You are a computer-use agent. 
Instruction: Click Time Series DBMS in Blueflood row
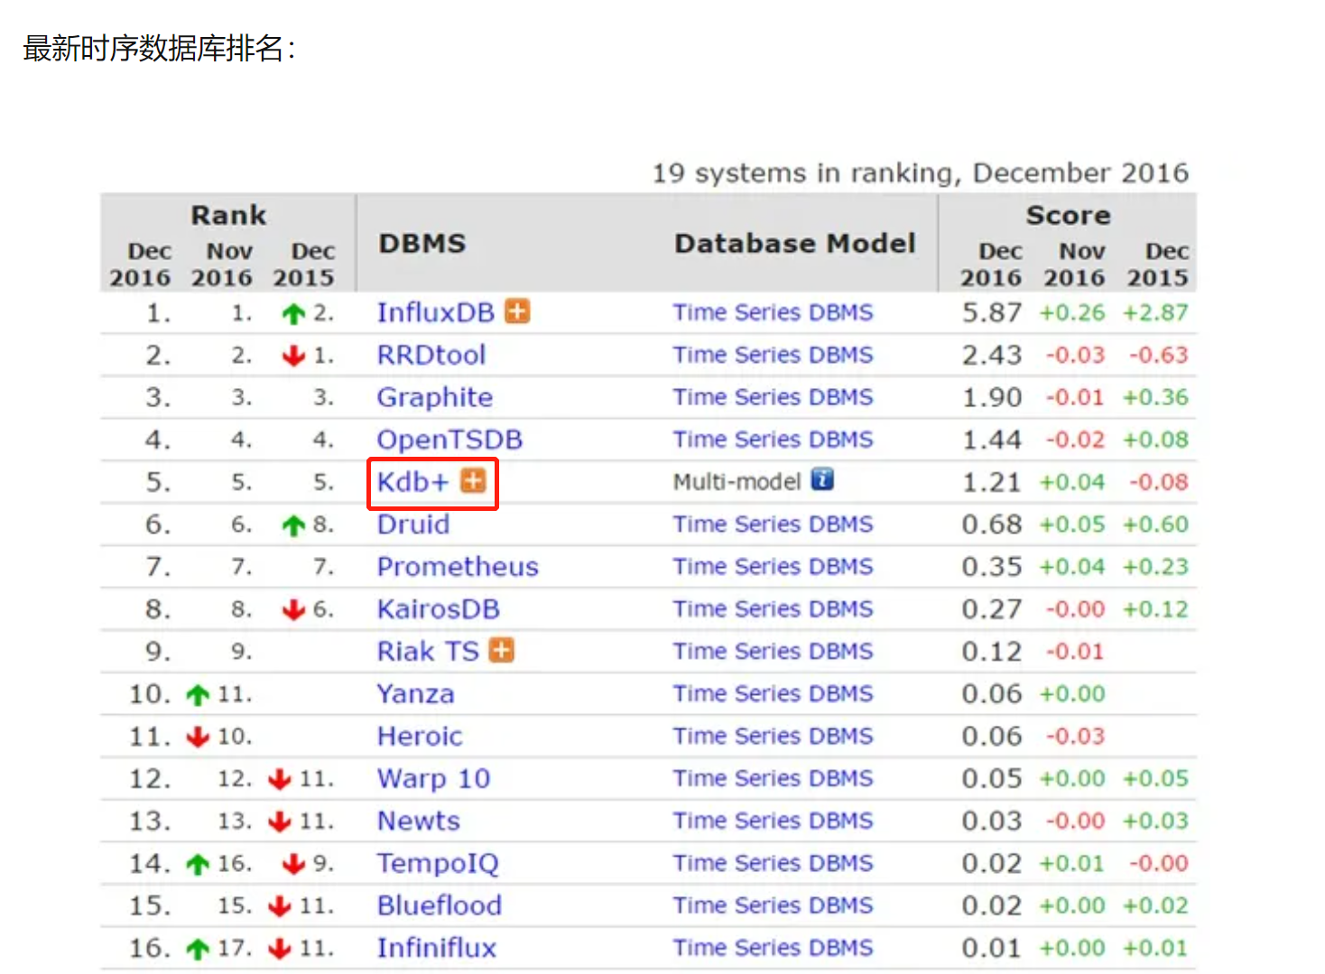tap(774, 906)
